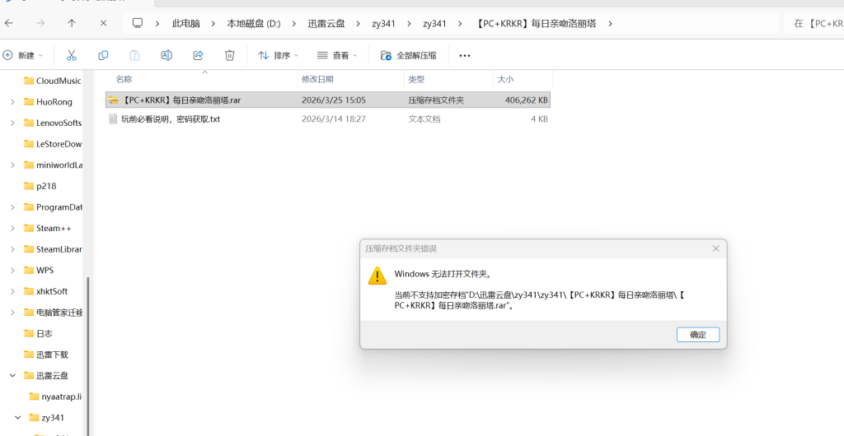Expand the Steam++ folder node

coord(12,228)
